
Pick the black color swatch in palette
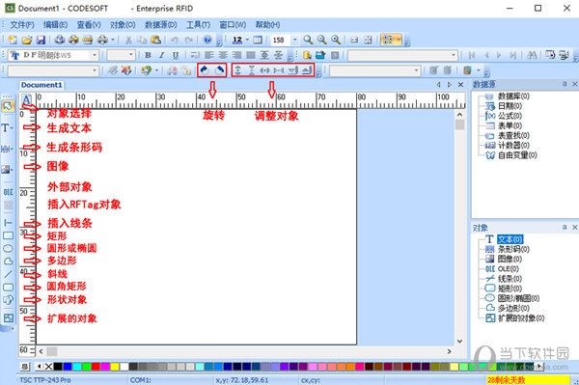pyautogui.click(x=58, y=367)
